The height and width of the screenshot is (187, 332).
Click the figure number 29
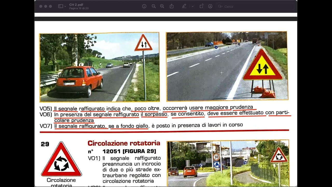coord(45,144)
